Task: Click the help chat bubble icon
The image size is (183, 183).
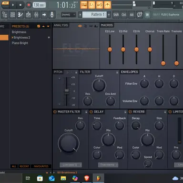Action: [140, 15]
